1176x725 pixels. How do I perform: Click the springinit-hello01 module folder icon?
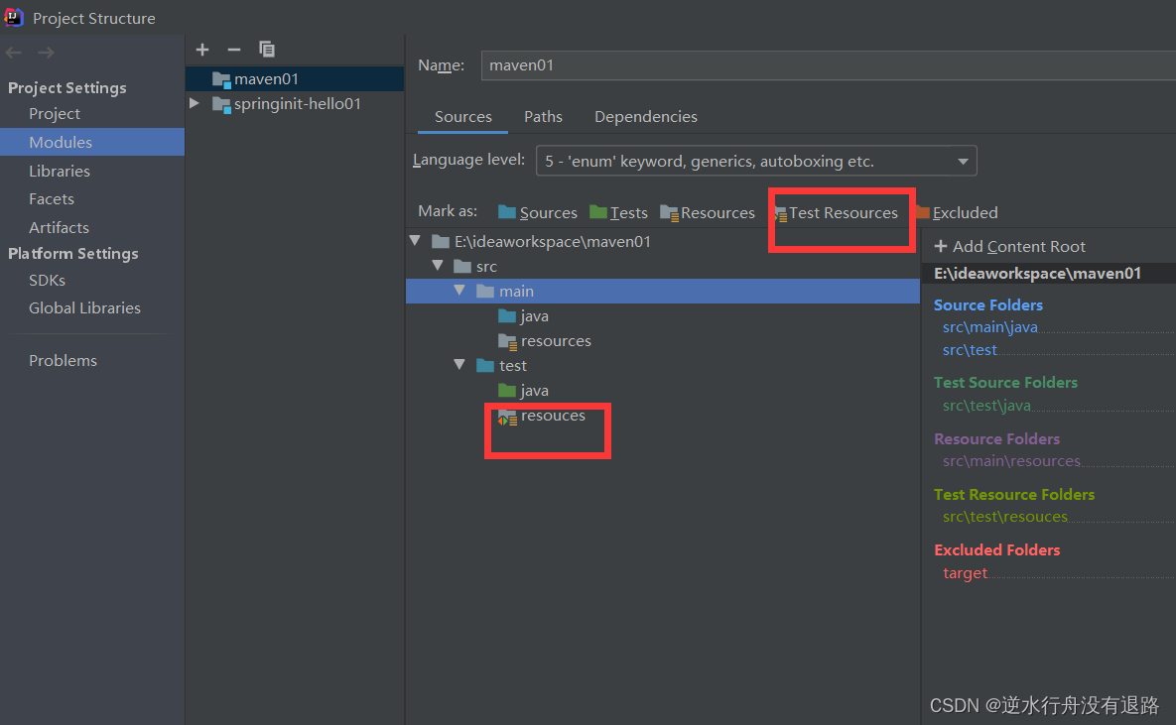click(x=221, y=104)
